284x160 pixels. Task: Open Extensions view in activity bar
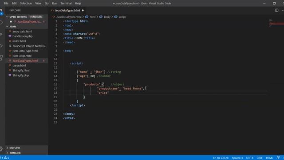click(x=1, y=58)
